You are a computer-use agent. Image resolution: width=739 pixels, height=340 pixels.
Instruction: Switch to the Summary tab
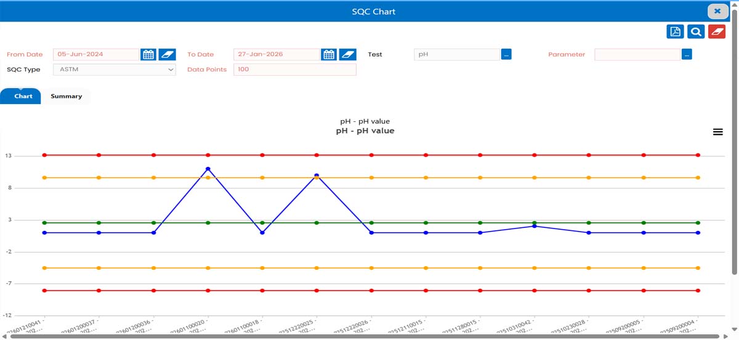67,96
